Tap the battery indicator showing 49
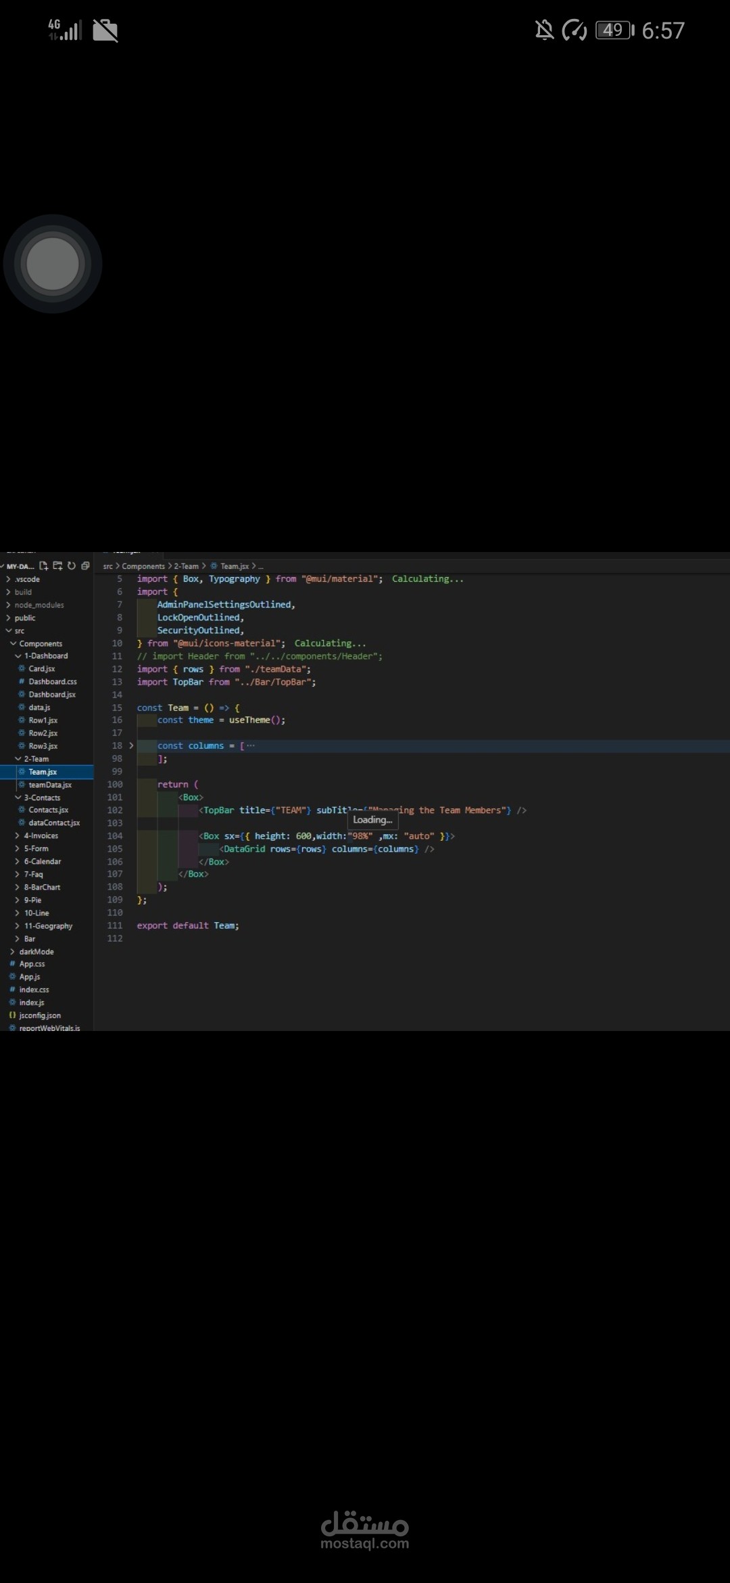730x1583 pixels. point(614,30)
